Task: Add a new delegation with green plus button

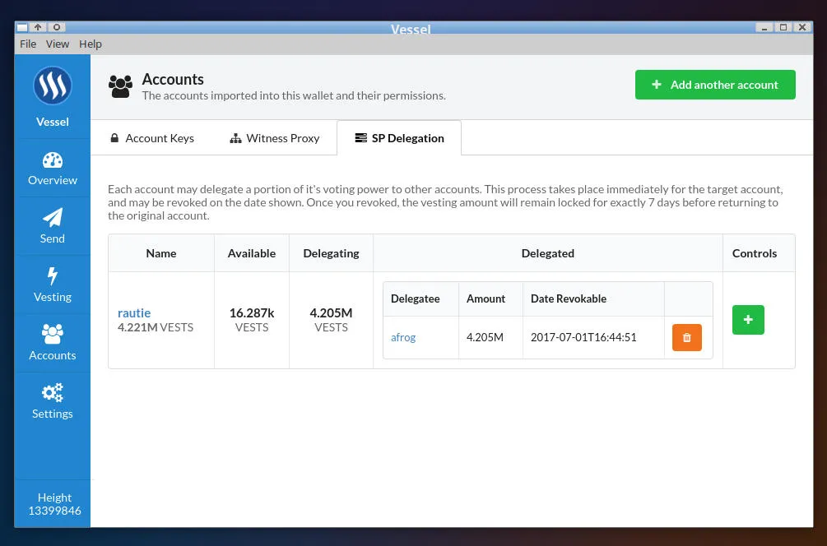Action: (748, 320)
